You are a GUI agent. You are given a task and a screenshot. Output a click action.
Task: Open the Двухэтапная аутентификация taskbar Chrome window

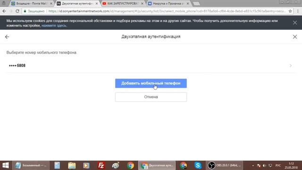coord(157,165)
